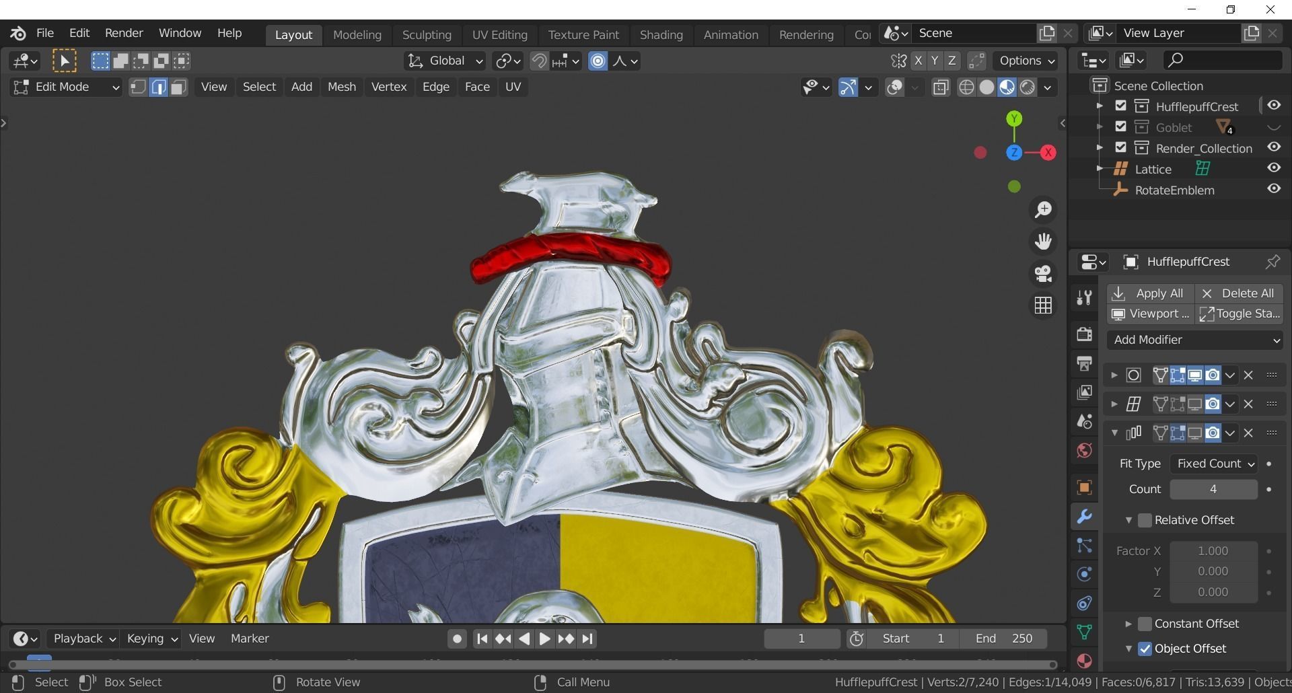Open Add Modifier dropdown
Screen dimensions: 1292x693
click(x=1195, y=340)
